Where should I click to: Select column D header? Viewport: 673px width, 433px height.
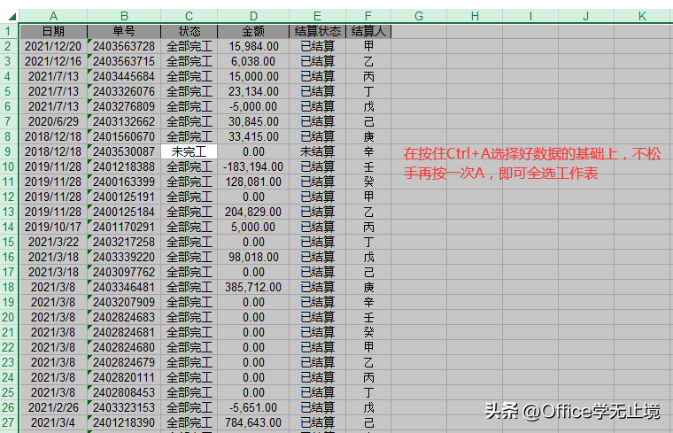(253, 16)
